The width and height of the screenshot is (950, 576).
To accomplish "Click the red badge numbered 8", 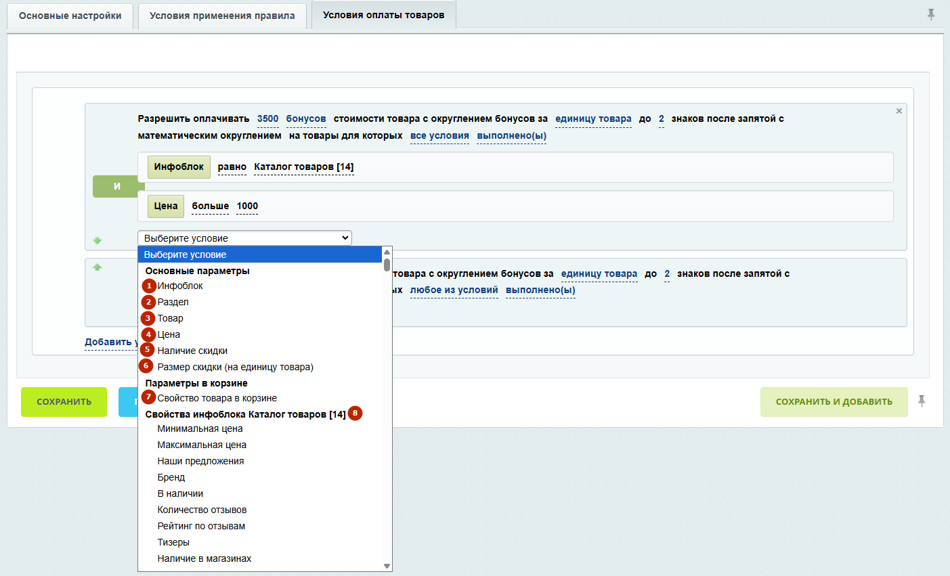I will coord(355,414).
